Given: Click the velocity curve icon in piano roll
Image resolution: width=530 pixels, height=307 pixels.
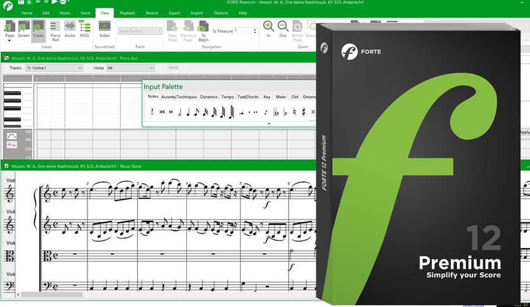Looking at the screenshot, I should pyautogui.click(x=12, y=136).
